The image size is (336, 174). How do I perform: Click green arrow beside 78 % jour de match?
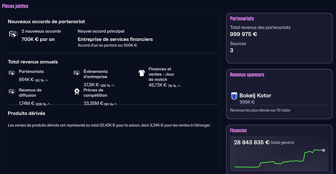coord(179,86)
